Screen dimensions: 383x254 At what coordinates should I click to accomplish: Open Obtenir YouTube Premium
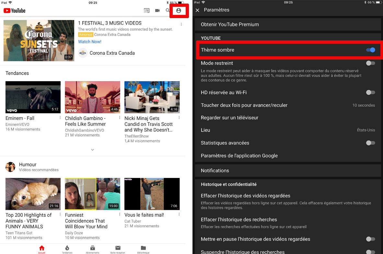(288, 24)
